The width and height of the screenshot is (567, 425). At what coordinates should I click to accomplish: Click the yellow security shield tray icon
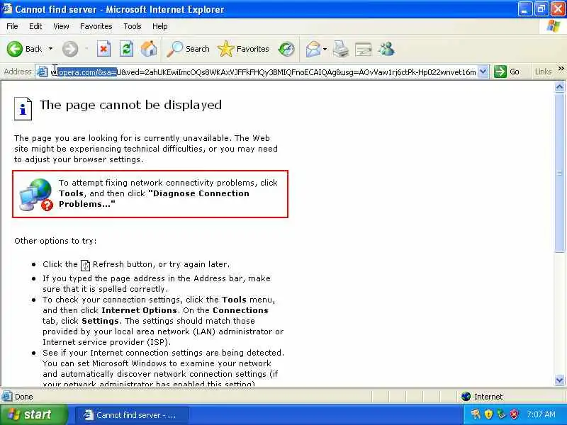coord(488,414)
